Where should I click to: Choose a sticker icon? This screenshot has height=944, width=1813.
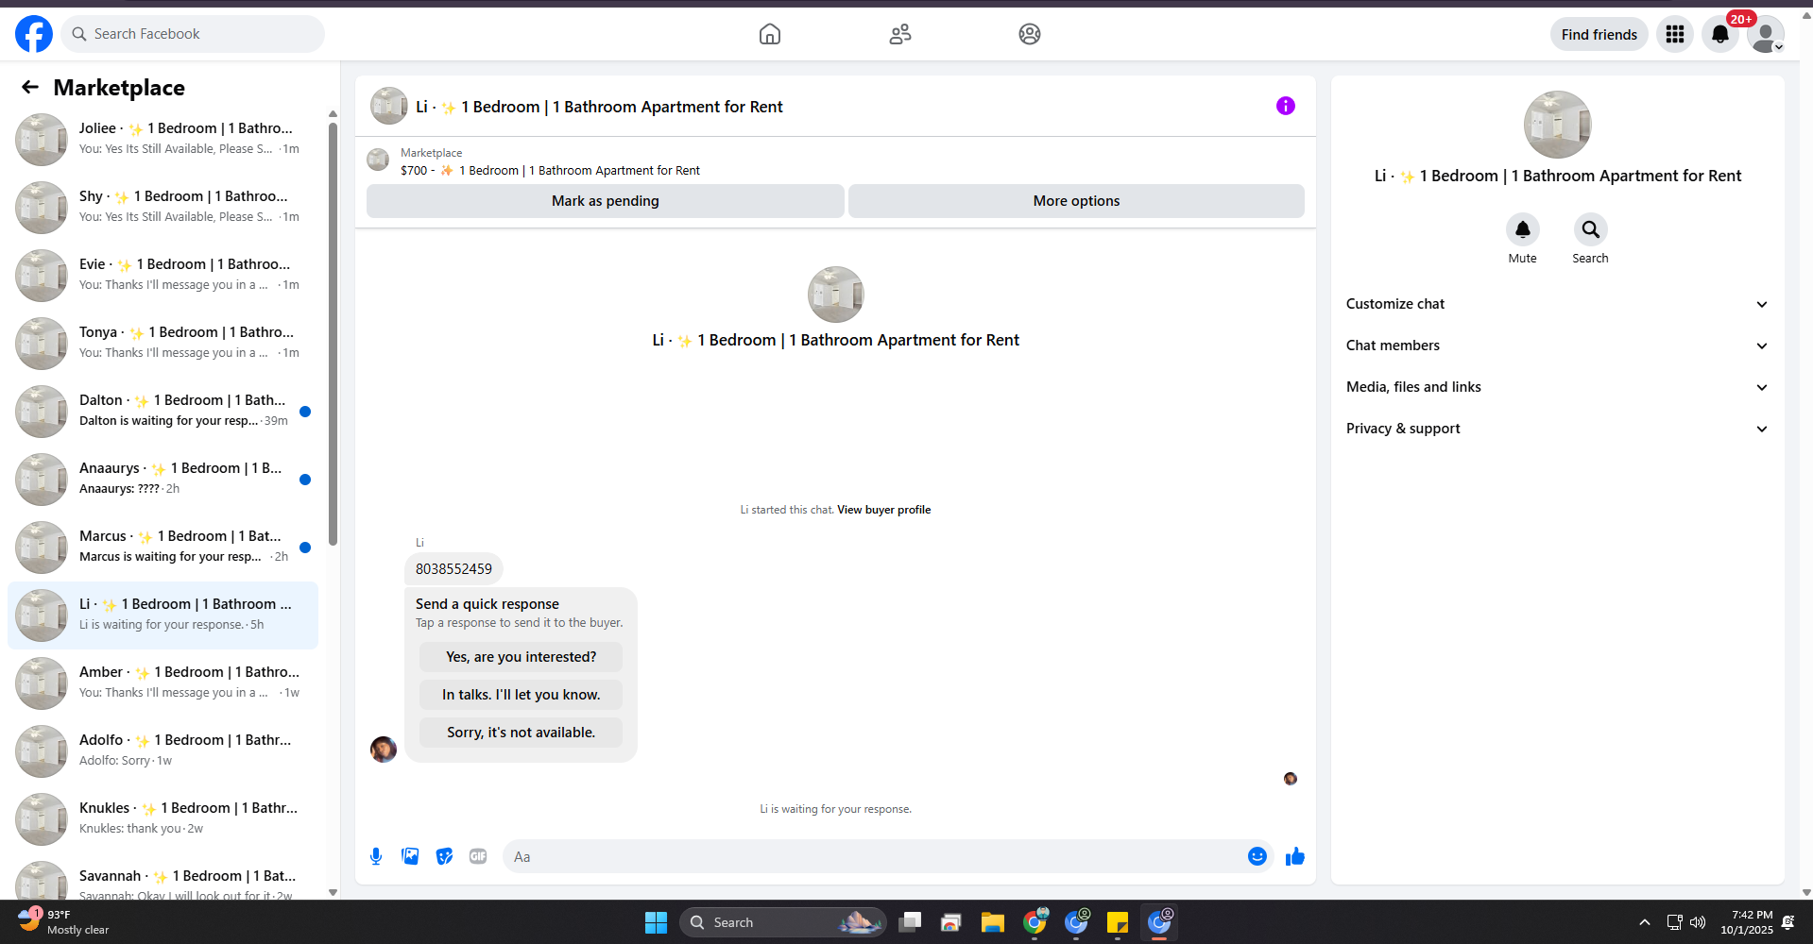point(444,856)
